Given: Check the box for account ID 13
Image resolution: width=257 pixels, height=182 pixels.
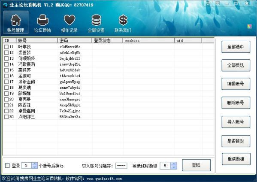Looking at the screenshot, I should point(6,58).
